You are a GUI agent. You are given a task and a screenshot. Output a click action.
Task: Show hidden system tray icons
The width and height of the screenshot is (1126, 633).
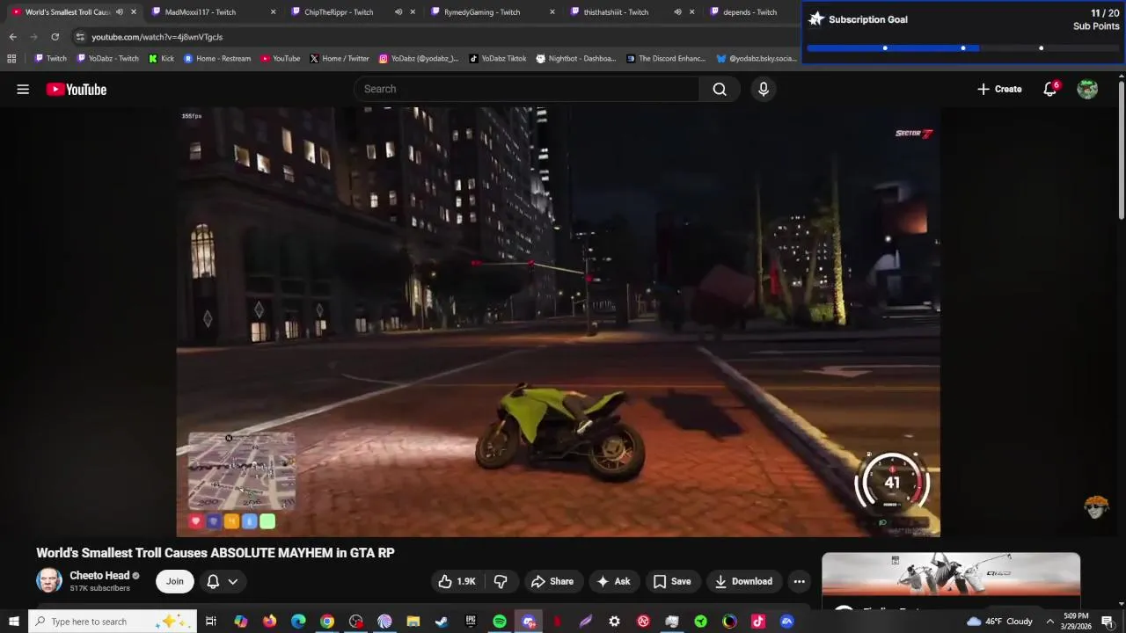pyautogui.click(x=1049, y=622)
